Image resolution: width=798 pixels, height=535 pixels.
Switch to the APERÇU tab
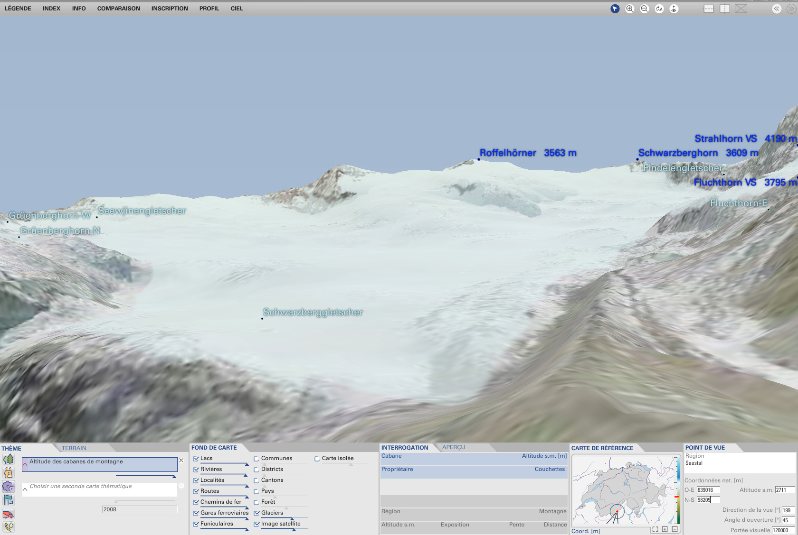(x=454, y=447)
